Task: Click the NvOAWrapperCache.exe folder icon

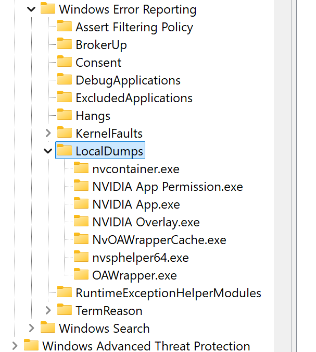Action: pyautogui.click(x=81, y=239)
